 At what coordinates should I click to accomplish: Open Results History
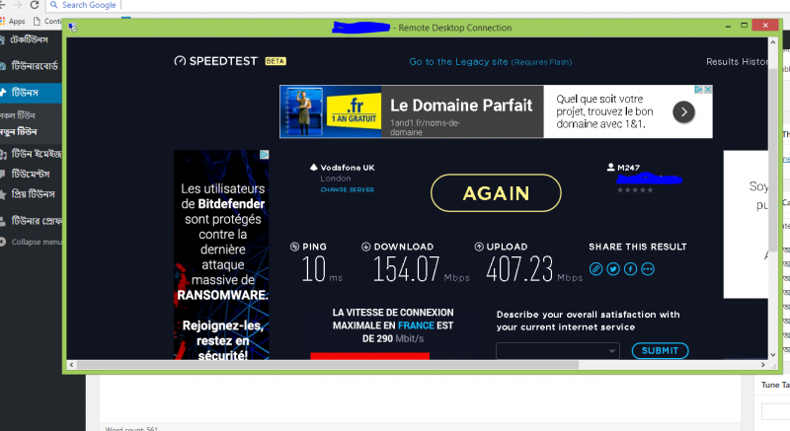(x=737, y=61)
